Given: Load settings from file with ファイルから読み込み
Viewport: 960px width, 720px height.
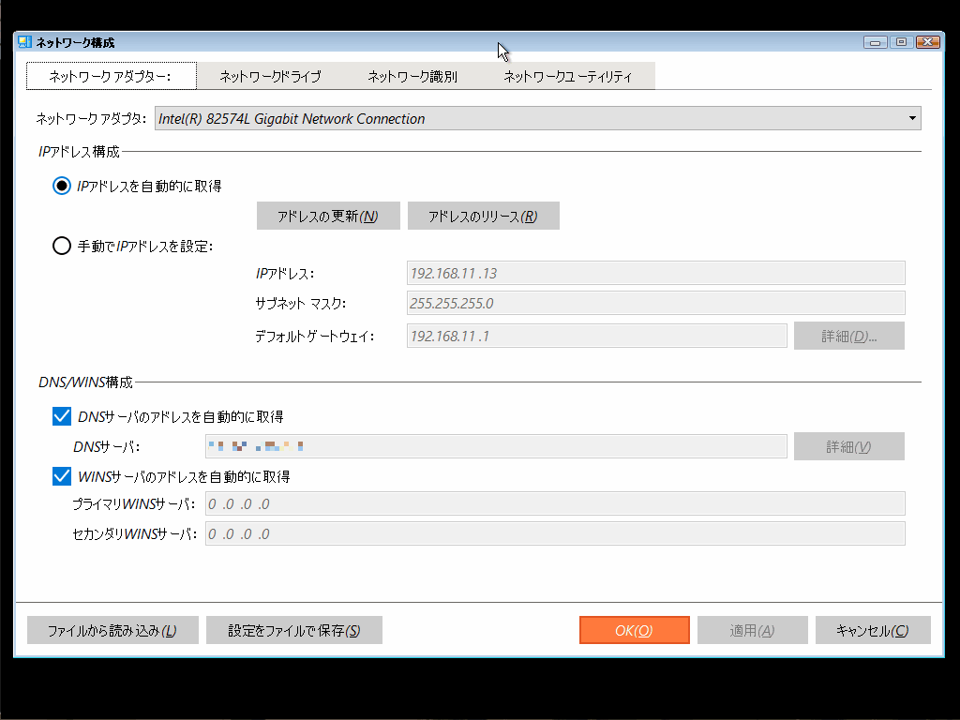Looking at the screenshot, I should click(x=112, y=630).
